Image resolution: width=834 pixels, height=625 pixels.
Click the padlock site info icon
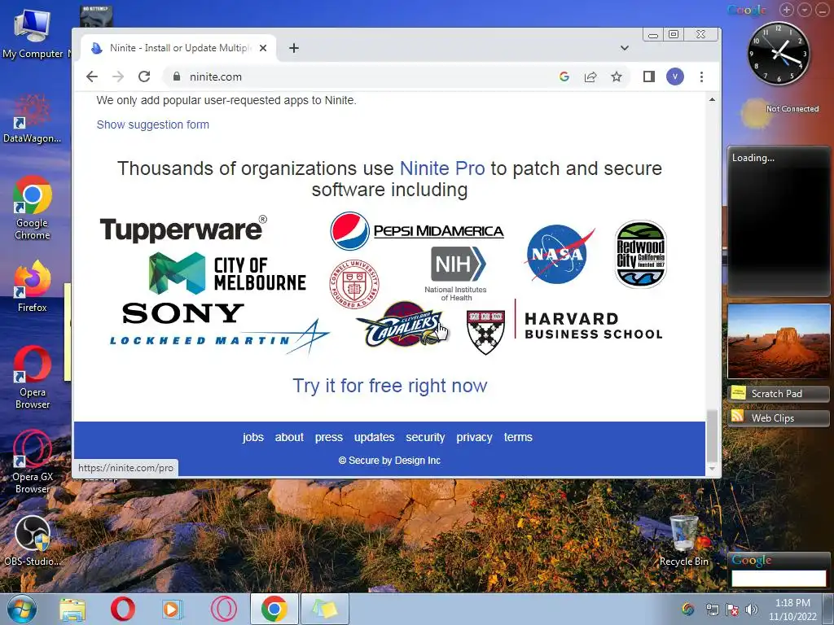coord(177,76)
